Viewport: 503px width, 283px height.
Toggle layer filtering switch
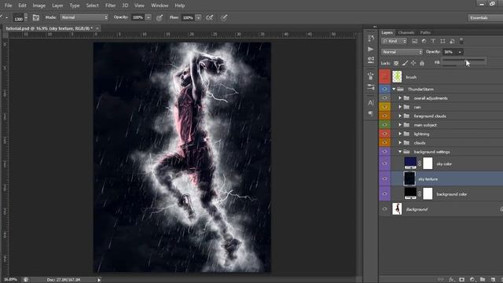(461, 41)
